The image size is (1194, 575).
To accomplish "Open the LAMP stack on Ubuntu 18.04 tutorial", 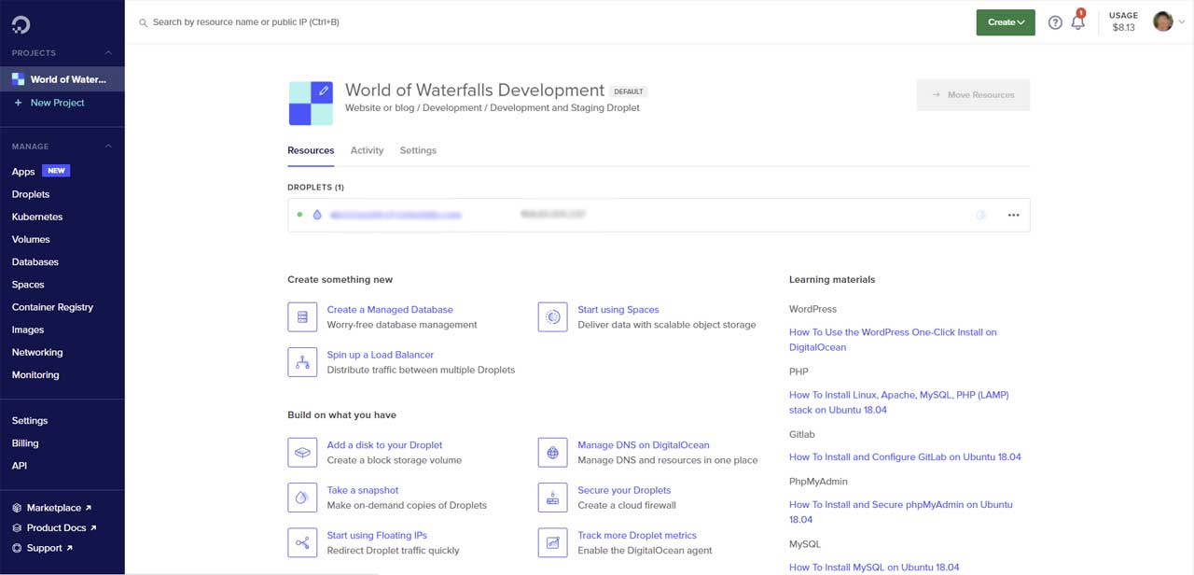I will click(899, 402).
